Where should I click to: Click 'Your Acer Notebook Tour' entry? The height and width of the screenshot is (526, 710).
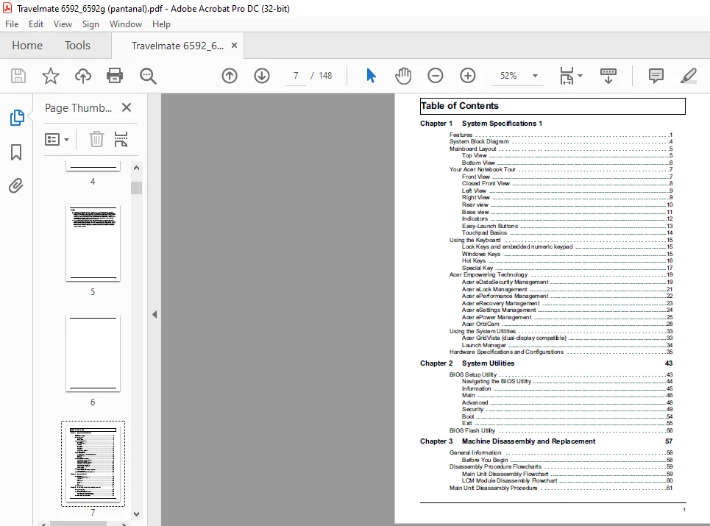[x=482, y=170]
